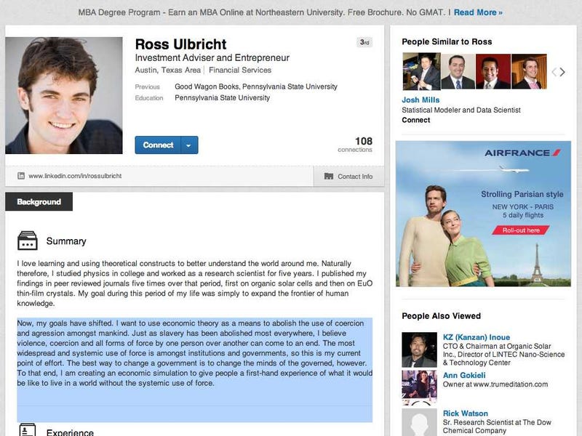Click the Ross Ulbricht name heading

(180, 44)
